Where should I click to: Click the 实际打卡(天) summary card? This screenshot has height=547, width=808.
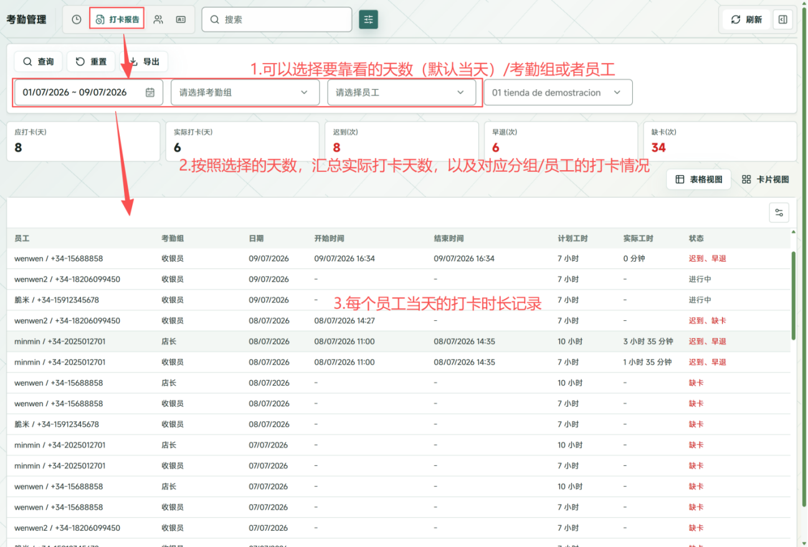tap(242, 141)
